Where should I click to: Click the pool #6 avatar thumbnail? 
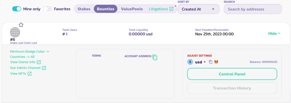15,33
